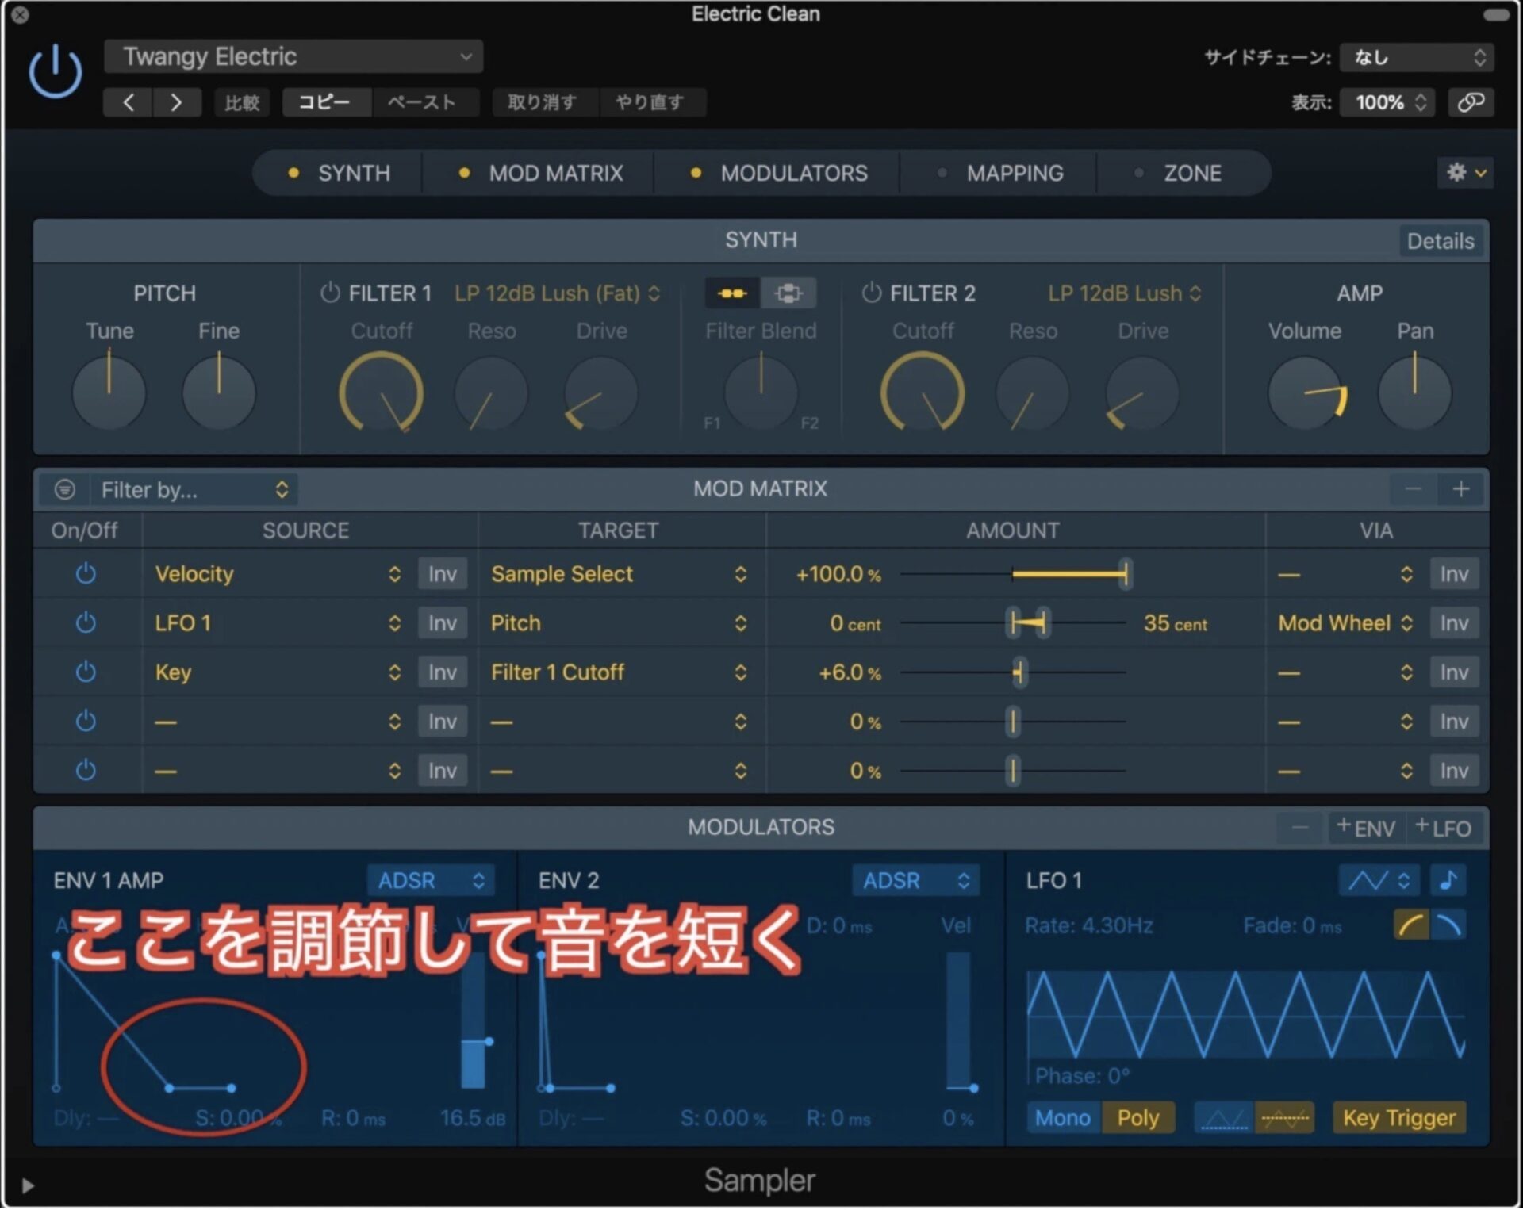Open the ADSR mode dropdown for ENV 1 AMP
This screenshot has width=1523, height=1210.
pyautogui.click(x=431, y=880)
